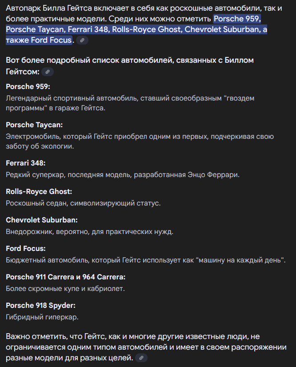Click the 'Вот более подробный список' heading
Screen dimensions: 296x367
[130, 66]
